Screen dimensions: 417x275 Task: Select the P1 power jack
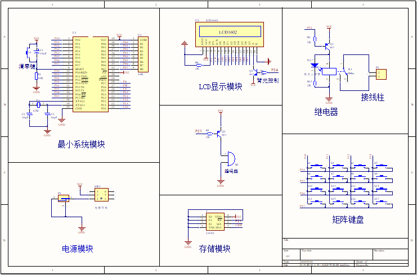pyautogui.click(x=64, y=198)
